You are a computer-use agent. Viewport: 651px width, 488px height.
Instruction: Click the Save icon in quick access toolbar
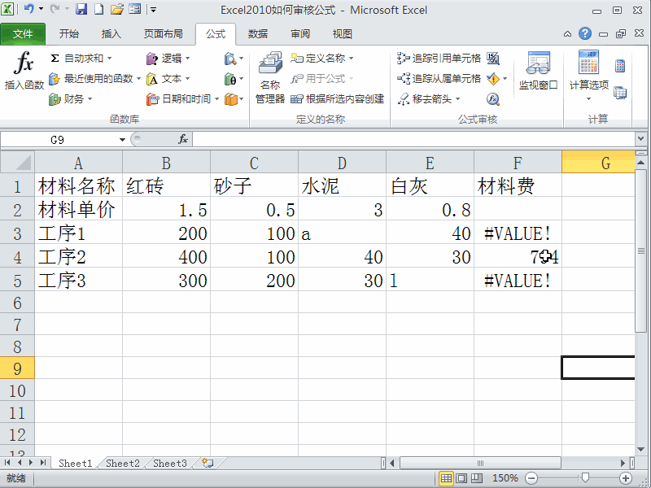click(81, 10)
